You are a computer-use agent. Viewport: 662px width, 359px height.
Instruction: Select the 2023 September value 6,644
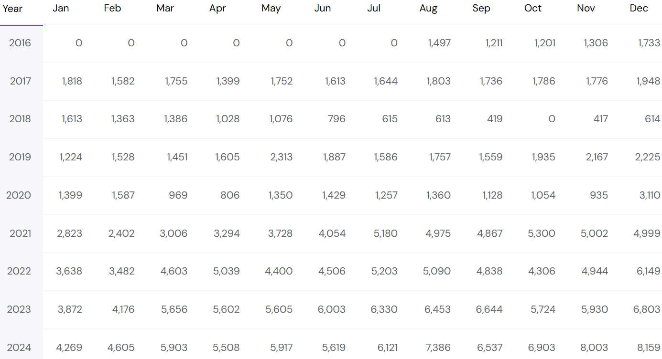click(x=489, y=309)
